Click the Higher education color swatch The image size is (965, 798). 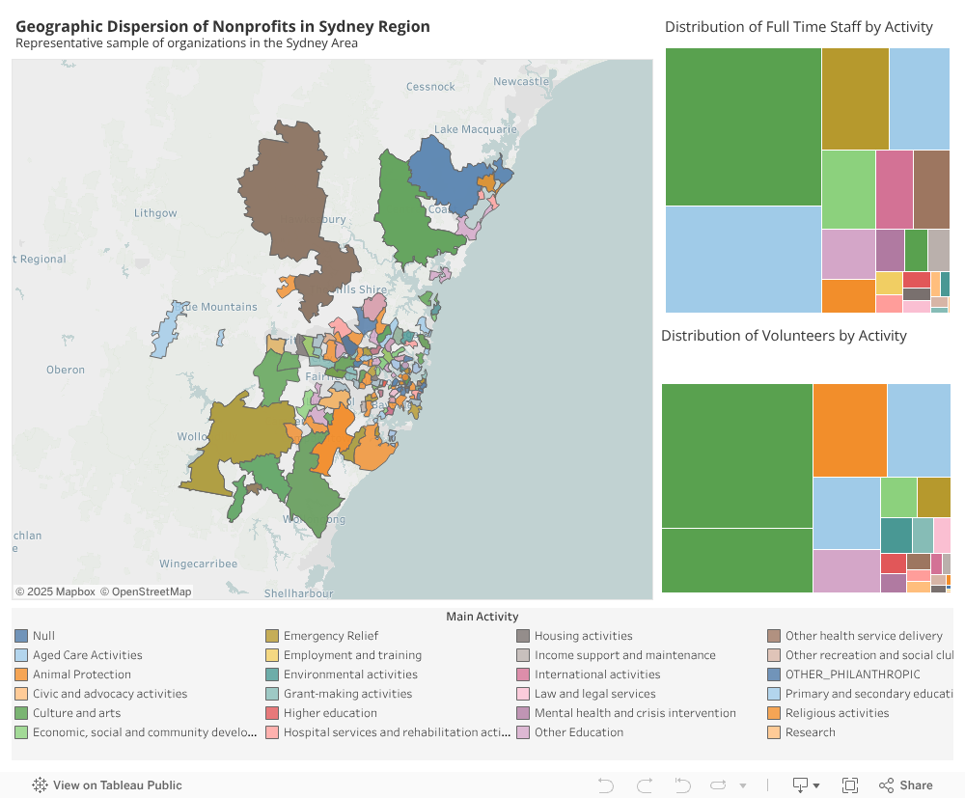272,713
